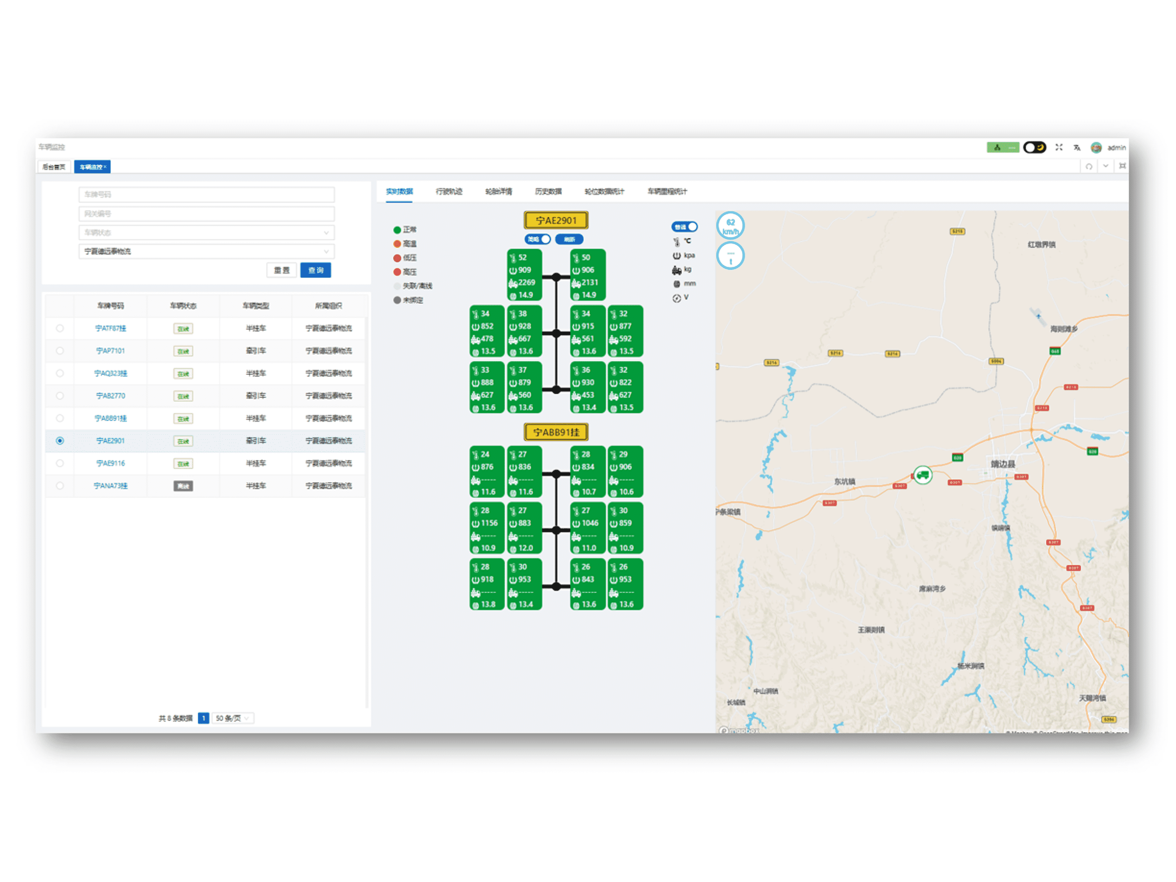Click the blue 查询 button
Viewport: 1176px width, 882px height.
pos(315,270)
